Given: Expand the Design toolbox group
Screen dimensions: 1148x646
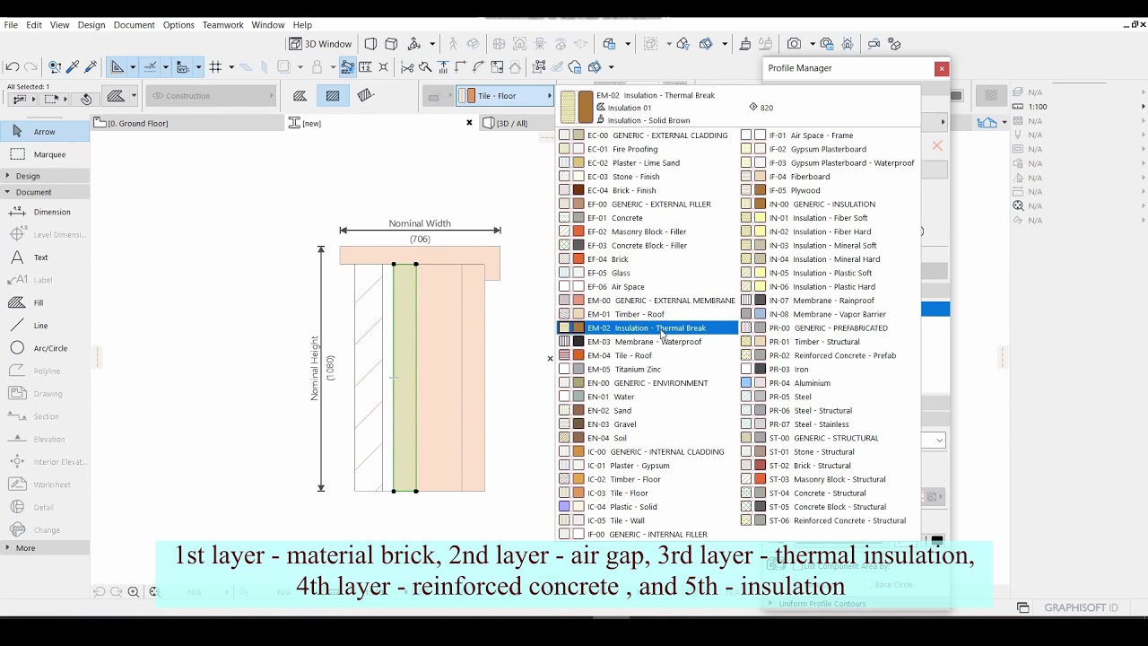Looking at the screenshot, I should 45,176.
